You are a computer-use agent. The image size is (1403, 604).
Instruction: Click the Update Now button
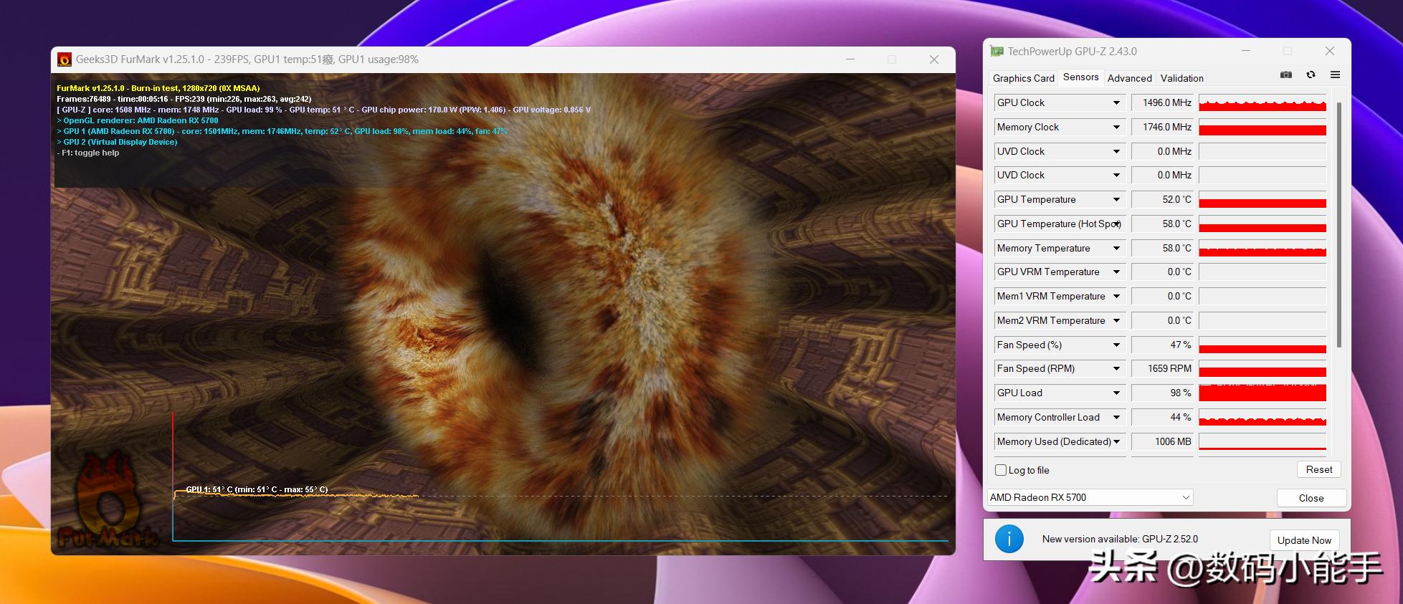pyautogui.click(x=1303, y=540)
